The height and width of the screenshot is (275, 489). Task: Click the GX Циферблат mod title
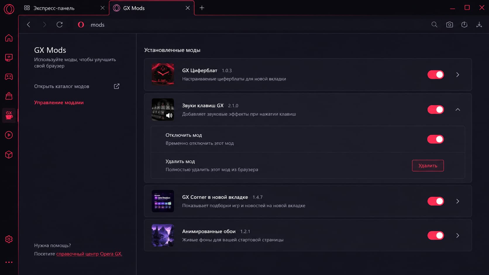[200, 70]
